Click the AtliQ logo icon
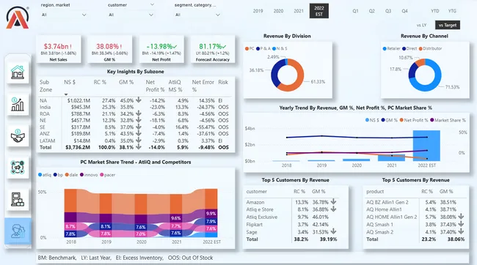477x265 pixels. pyautogui.click(x=18, y=18)
